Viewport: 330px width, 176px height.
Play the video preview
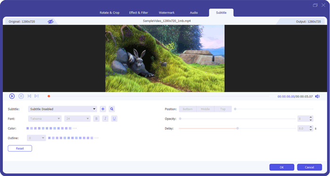coord(12,96)
